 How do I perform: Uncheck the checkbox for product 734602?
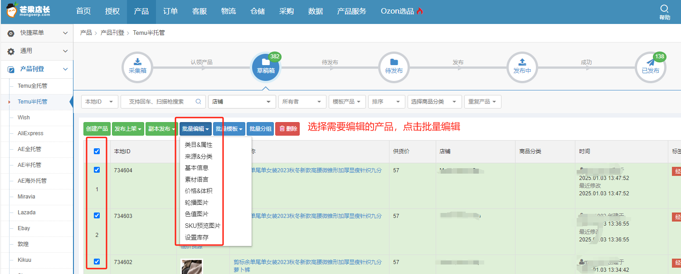[x=97, y=261]
